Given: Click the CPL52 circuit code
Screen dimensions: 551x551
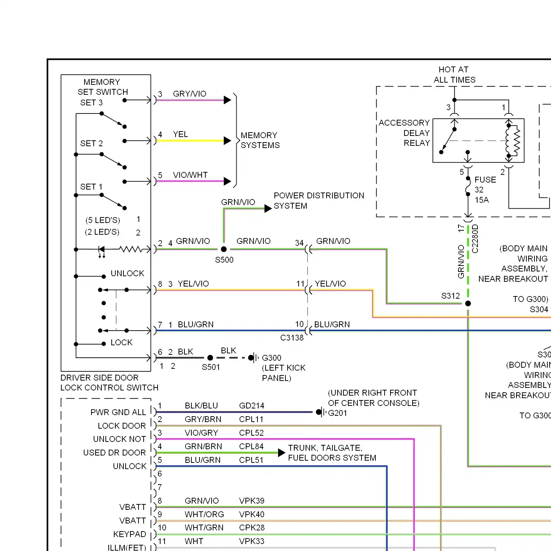Looking at the screenshot, I should coord(251,433).
